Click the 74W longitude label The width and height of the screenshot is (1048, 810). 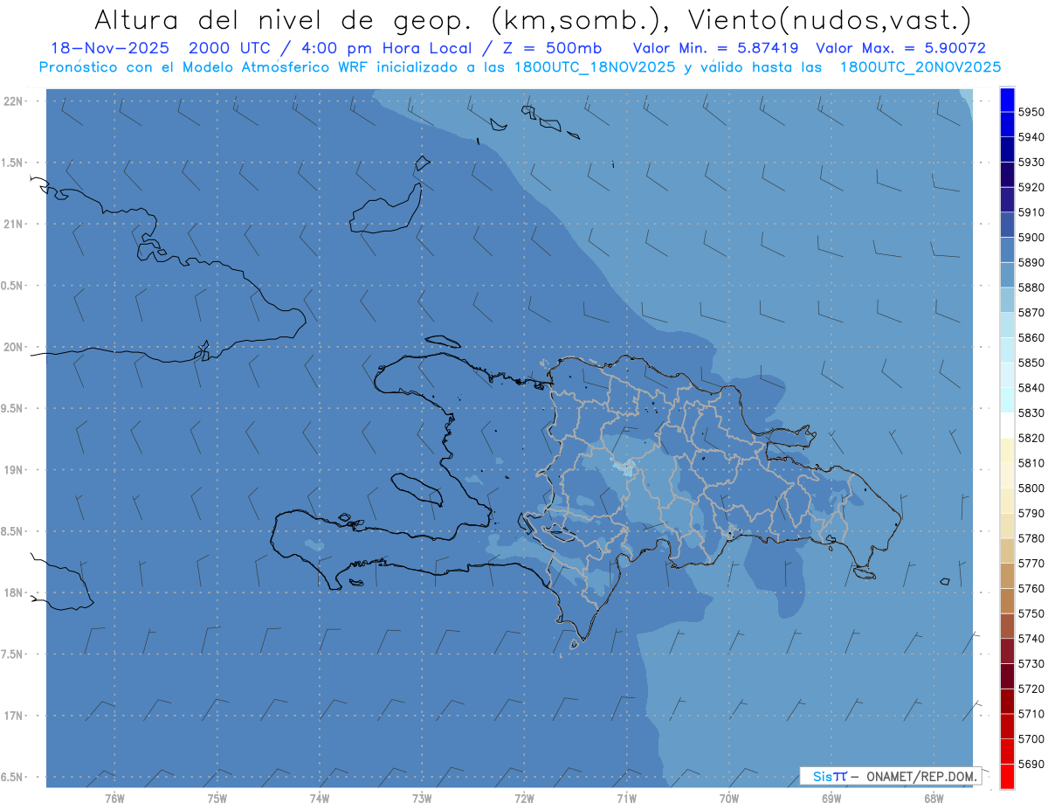[320, 799]
